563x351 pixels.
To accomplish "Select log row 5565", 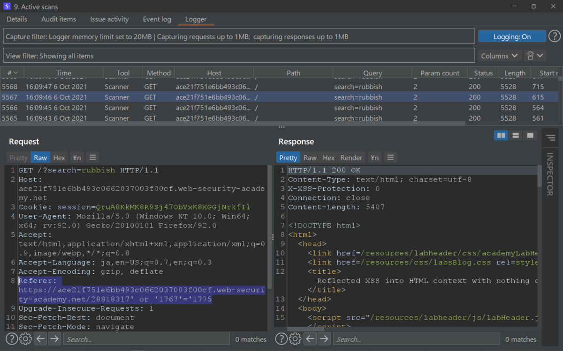I will (279, 118).
